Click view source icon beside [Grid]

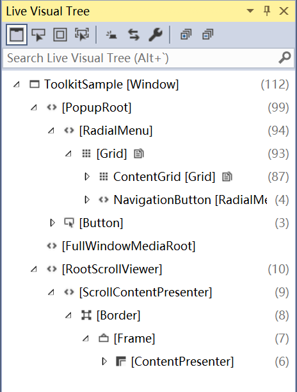coord(139,154)
